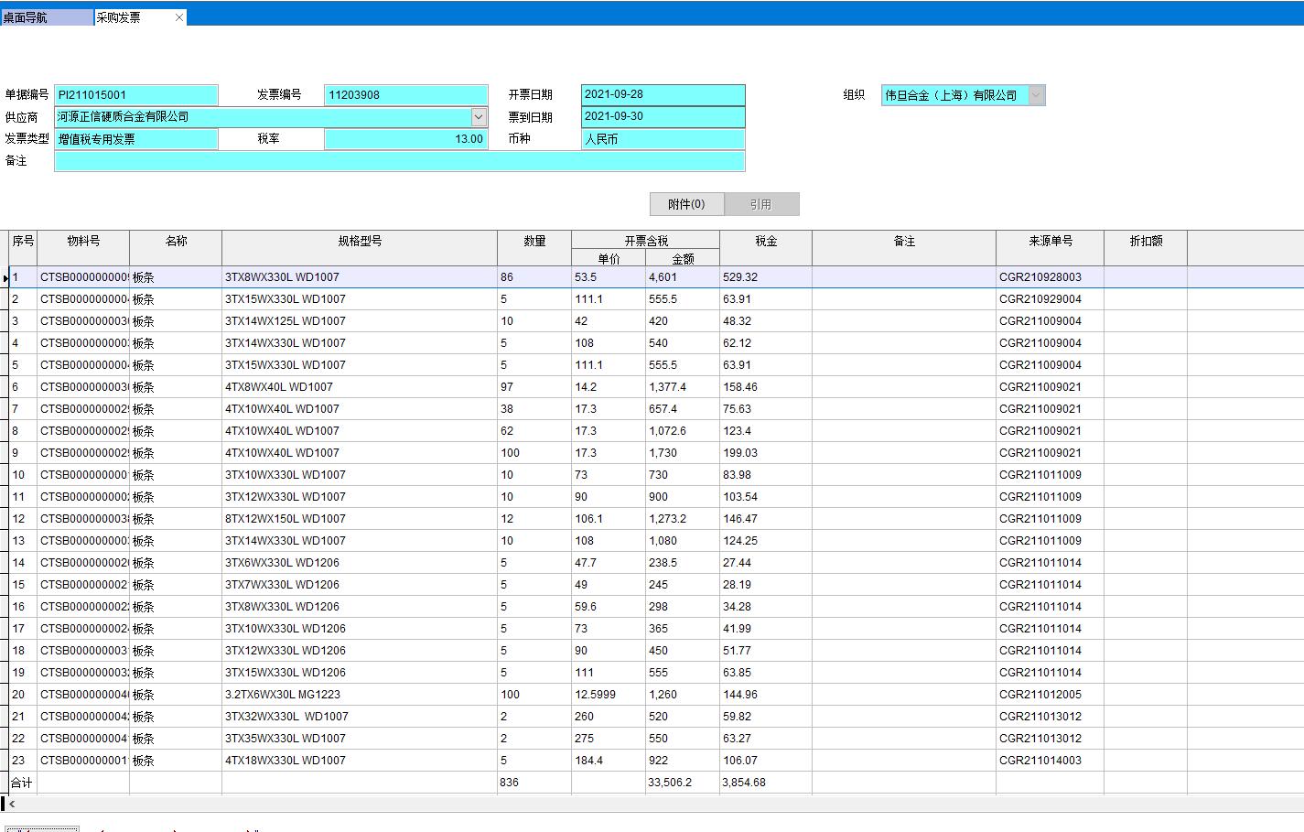
Task: Click the 币种 field 人民币
Action: pos(663,139)
